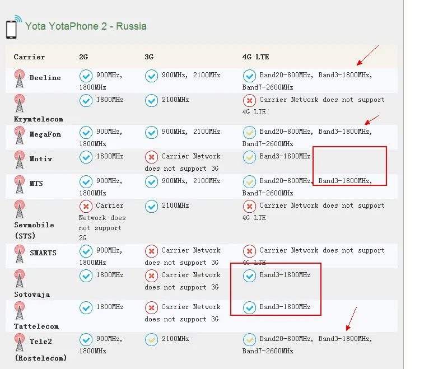Click Sevmobile 2G red cross icon
Image resolution: width=429 pixels, height=369 pixels.
pyautogui.click(x=86, y=206)
